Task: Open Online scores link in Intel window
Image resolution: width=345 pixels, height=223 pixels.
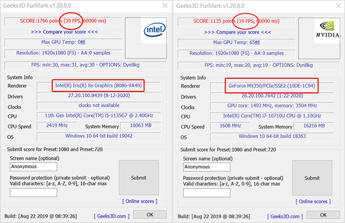Action: 140,201
